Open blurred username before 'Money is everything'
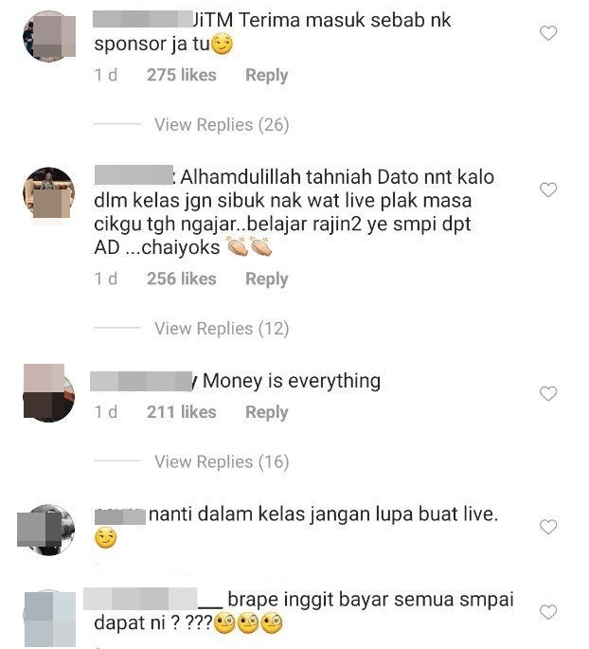589x649 pixels. pyautogui.click(x=141, y=382)
